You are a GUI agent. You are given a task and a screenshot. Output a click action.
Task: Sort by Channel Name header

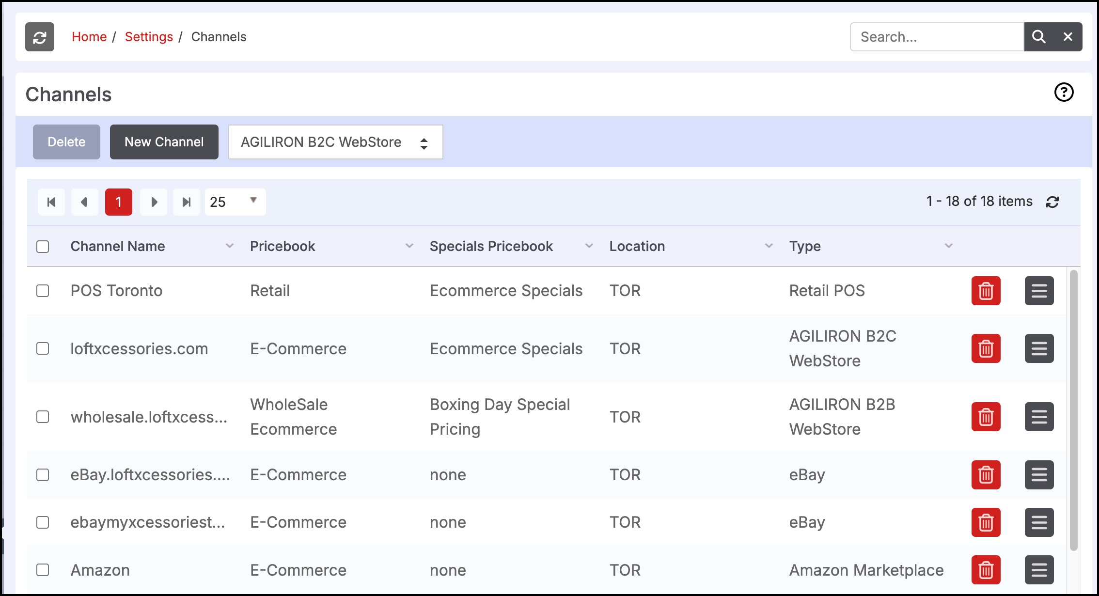(118, 246)
